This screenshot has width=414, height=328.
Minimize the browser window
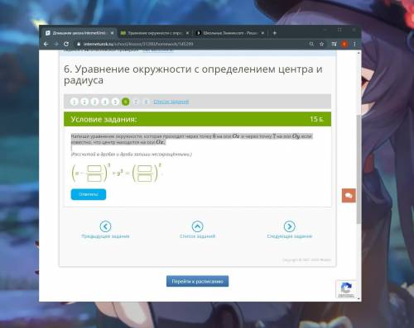pos(325,30)
